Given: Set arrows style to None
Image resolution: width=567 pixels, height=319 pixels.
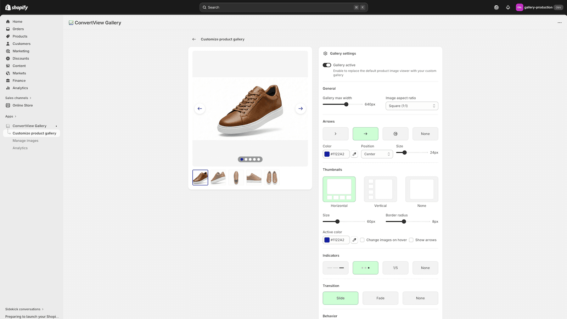Looking at the screenshot, I should pyautogui.click(x=425, y=134).
